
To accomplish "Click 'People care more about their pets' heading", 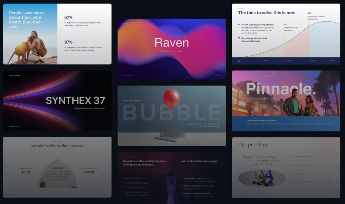I will [26, 20].
